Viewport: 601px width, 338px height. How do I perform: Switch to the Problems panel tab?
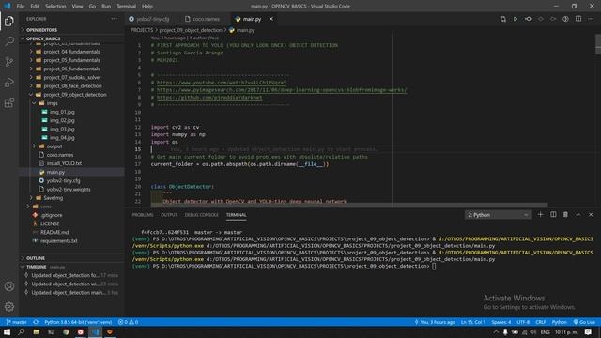click(x=142, y=215)
